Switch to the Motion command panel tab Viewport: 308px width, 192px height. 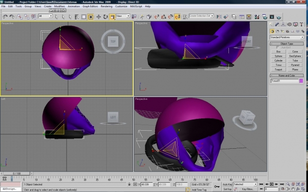pos(290,24)
